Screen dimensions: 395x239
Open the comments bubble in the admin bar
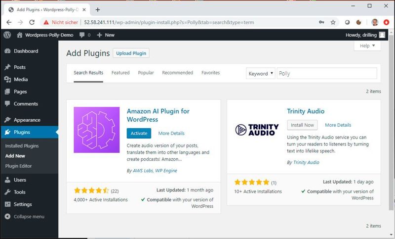pos(85,35)
